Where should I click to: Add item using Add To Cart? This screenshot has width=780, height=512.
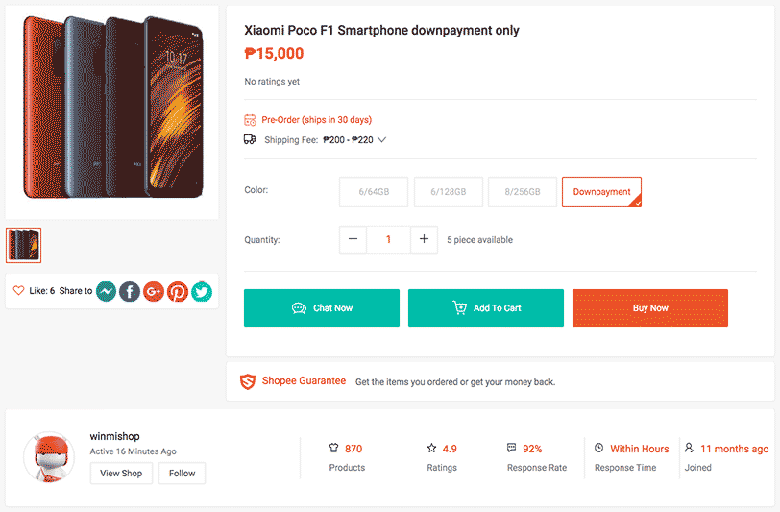coord(486,308)
